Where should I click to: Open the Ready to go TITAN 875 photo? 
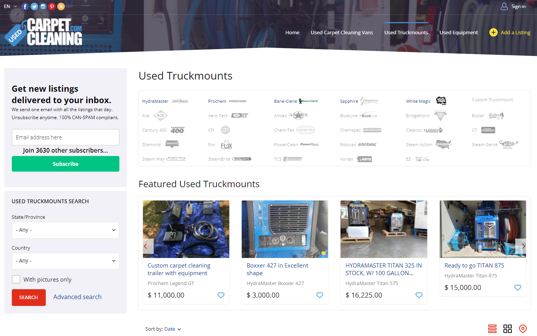tap(483, 229)
